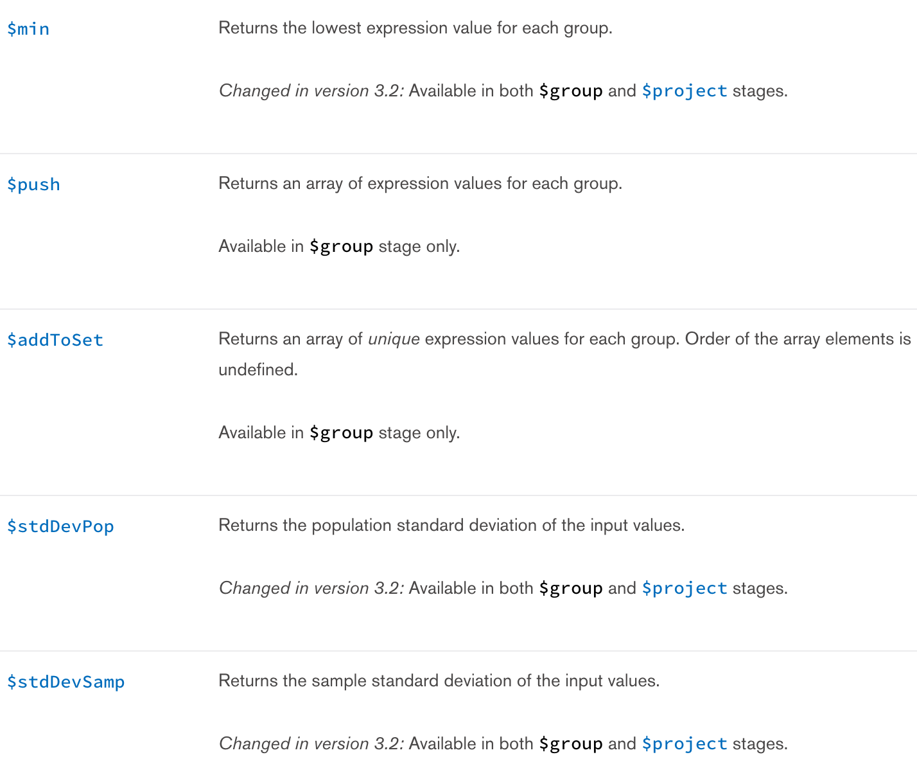Screen dimensions: 917x784
Task: Click "Changed in version 3.2" in the $stdDevSamp row
Action: tap(311, 744)
